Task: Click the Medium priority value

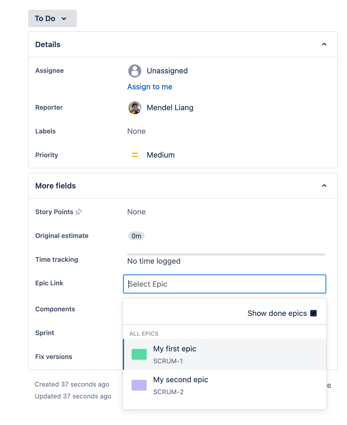Action: click(x=161, y=155)
